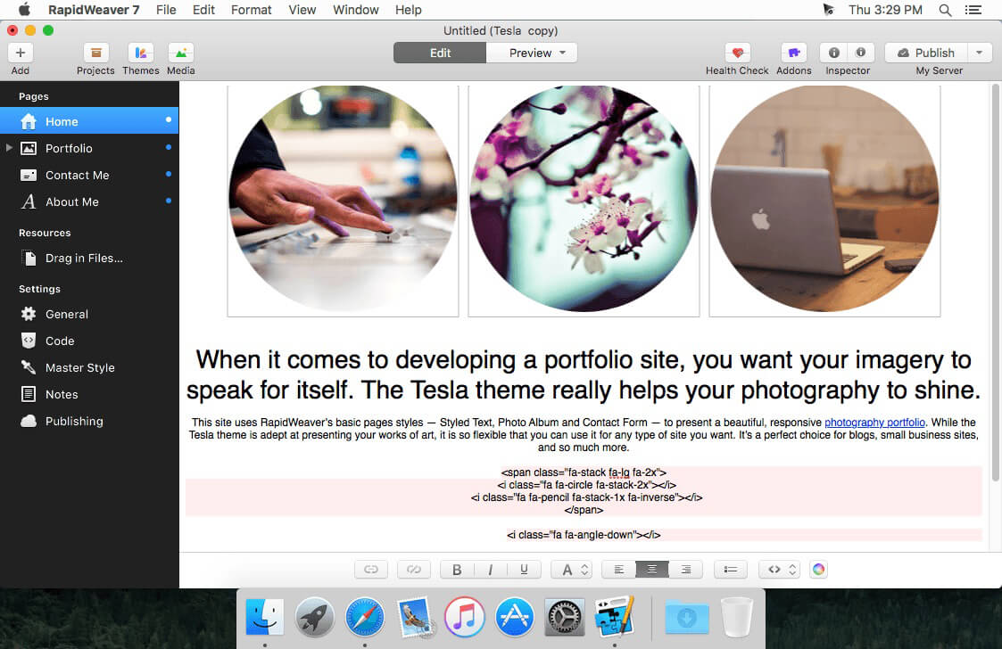Screen dimensions: 1002x649
Task: Select the cherry blossom circular image
Action: 584,198
